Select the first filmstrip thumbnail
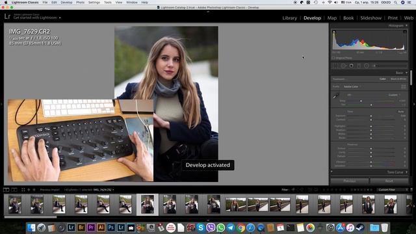Image resolution: width=416 pixels, height=234 pixels. [x=15, y=204]
